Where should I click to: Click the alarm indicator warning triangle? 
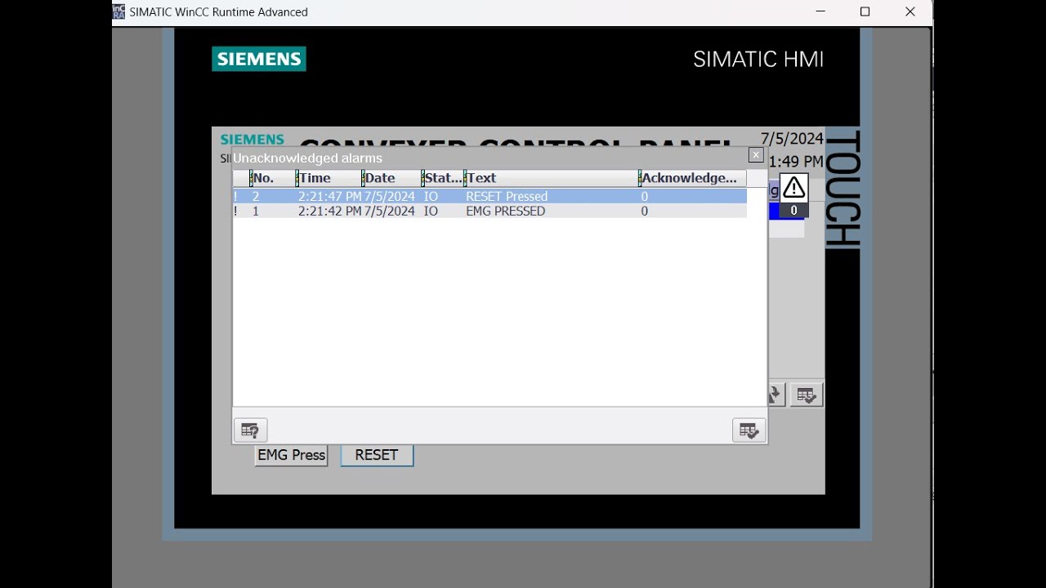click(x=793, y=189)
